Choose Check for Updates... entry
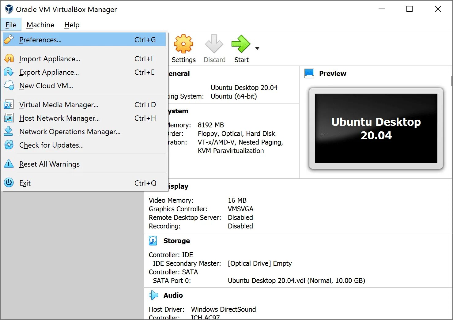Image resolution: width=453 pixels, height=320 pixels. click(84, 145)
